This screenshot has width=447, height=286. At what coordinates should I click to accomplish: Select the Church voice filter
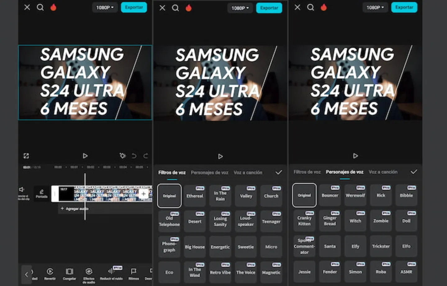[271, 196]
